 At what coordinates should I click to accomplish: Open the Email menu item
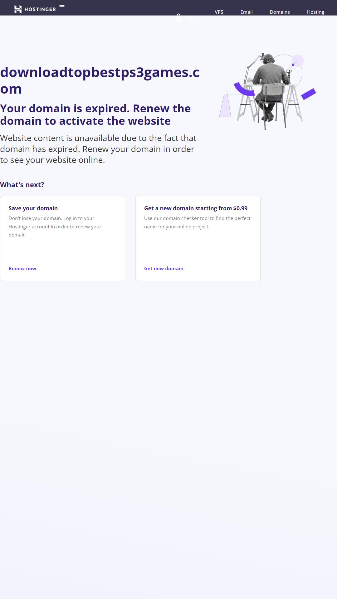pyautogui.click(x=247, y=12)
